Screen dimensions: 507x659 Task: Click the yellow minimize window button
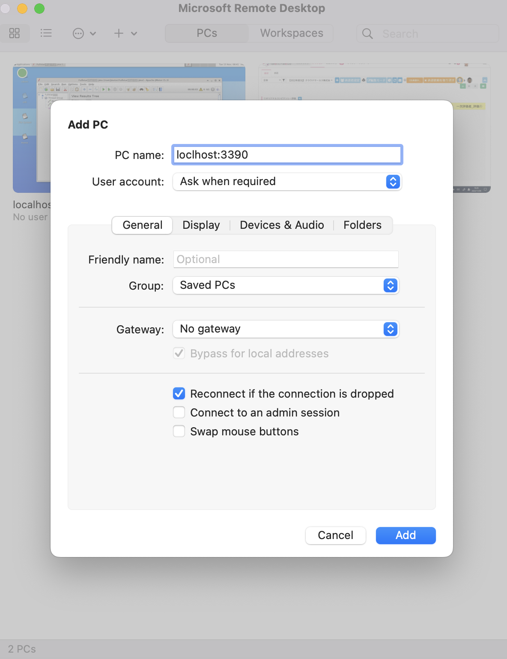point(22,8)
